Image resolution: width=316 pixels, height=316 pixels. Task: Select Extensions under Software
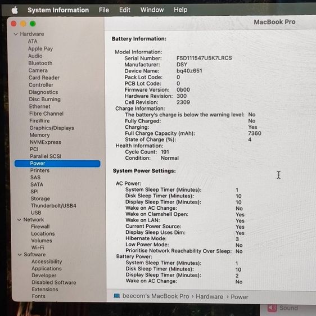click(x=45, y=290)
